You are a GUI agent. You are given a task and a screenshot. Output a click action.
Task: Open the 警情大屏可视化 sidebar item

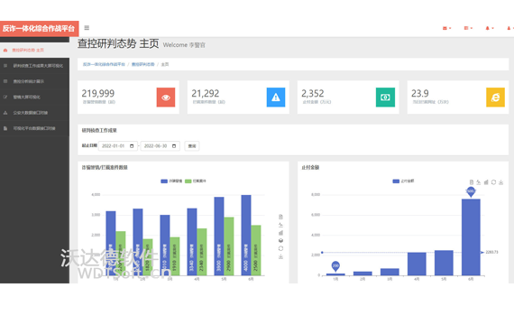click(34, 97)
